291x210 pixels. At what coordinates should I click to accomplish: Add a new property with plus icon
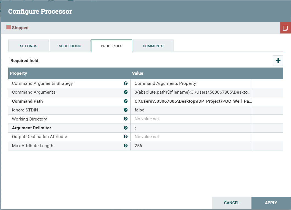coord(278,61)
